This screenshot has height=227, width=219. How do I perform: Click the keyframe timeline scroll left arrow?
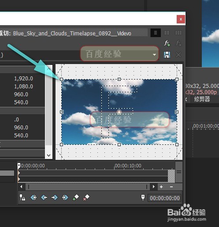[x=21, y=187]
